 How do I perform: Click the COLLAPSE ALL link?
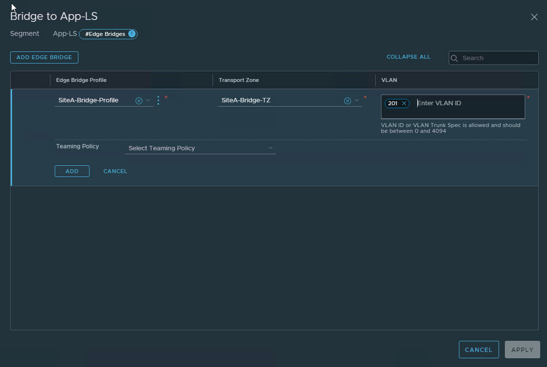[408, 57]
